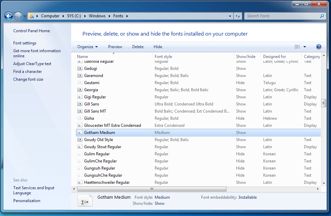The height and width of the screenshot is (216, 331).
Task: Click the refresh icon beside address bar
Action: click(238, 16)
